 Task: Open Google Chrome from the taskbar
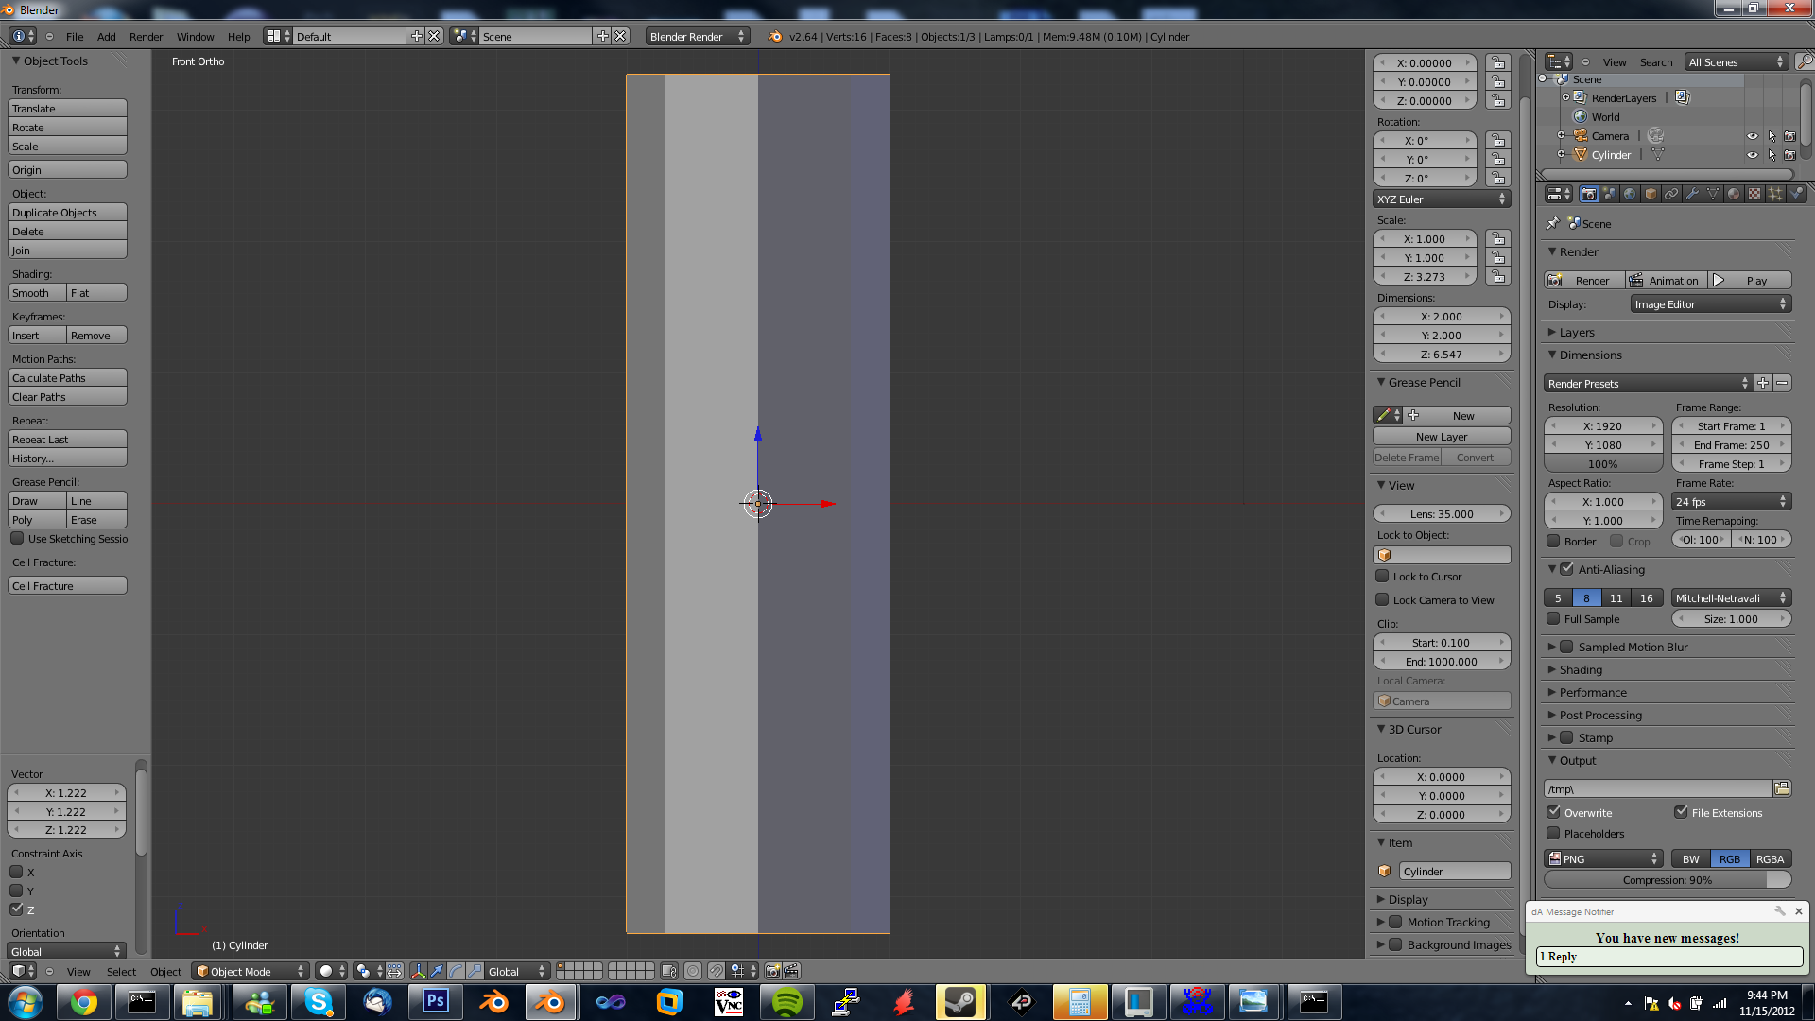[x=83, y=1002]
